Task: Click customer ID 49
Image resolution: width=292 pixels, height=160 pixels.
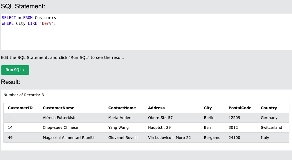Action: click(10, 137)
